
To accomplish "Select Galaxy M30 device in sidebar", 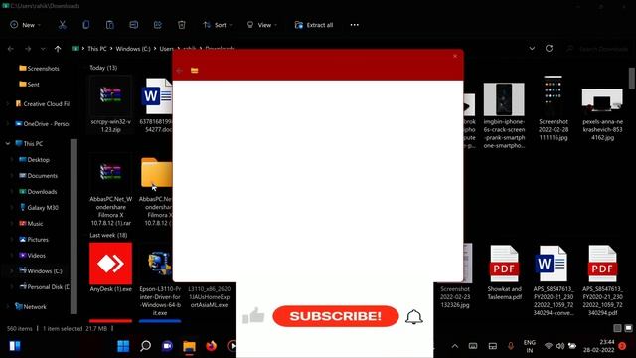I will point(39,208).
